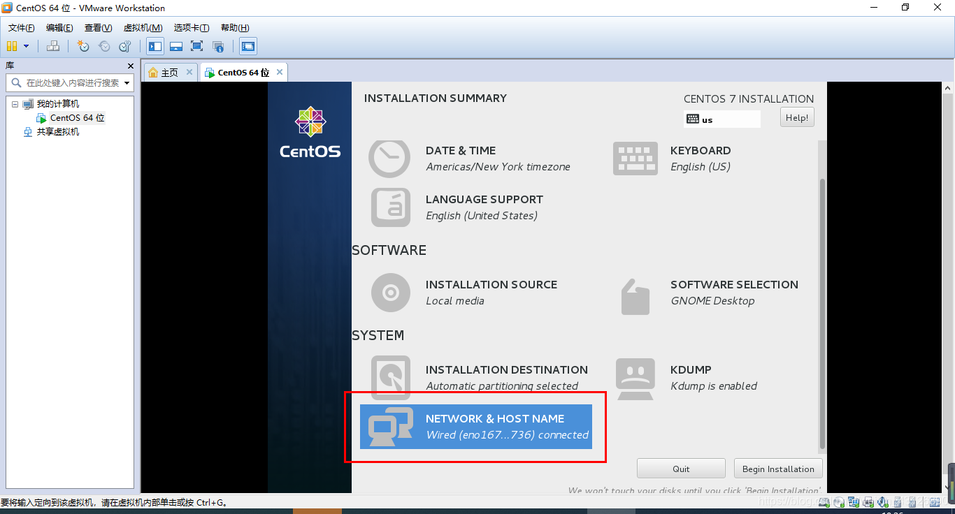Click the Unity mode toolbar icon
Image resolution: width=955 pixels, height=514 pixels.
(218, 46)
